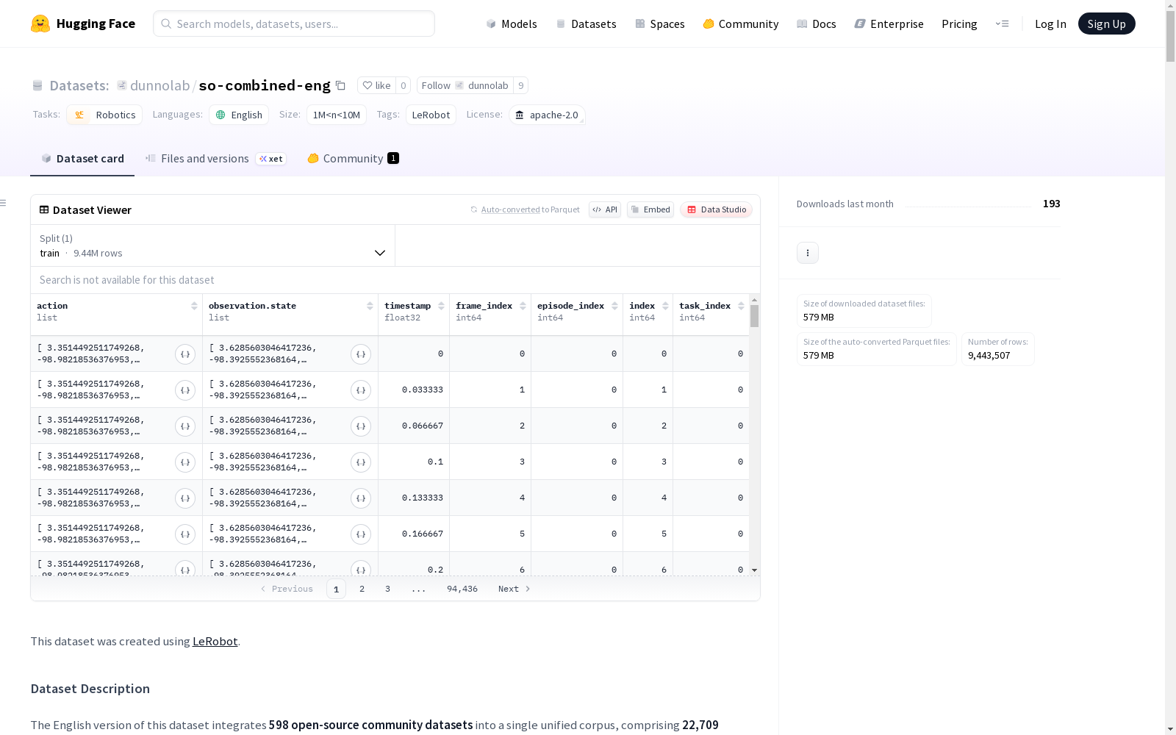The image size is (1176, 735).
Task: Expand the Split train dropdown
Action: (x=212, y=245)
